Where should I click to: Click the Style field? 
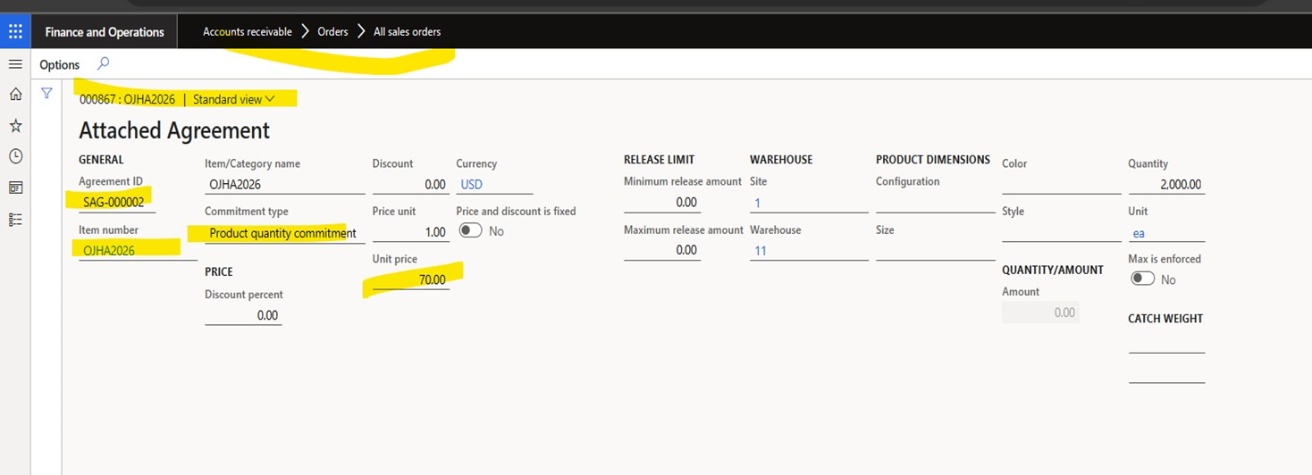pyautogui.click(x=1062, y=232)
